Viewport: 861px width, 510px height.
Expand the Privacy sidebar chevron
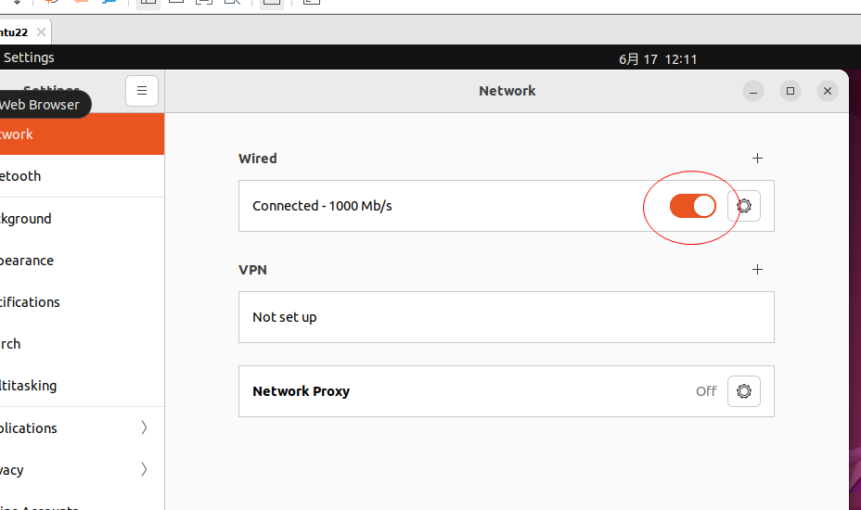pos(144,469)
